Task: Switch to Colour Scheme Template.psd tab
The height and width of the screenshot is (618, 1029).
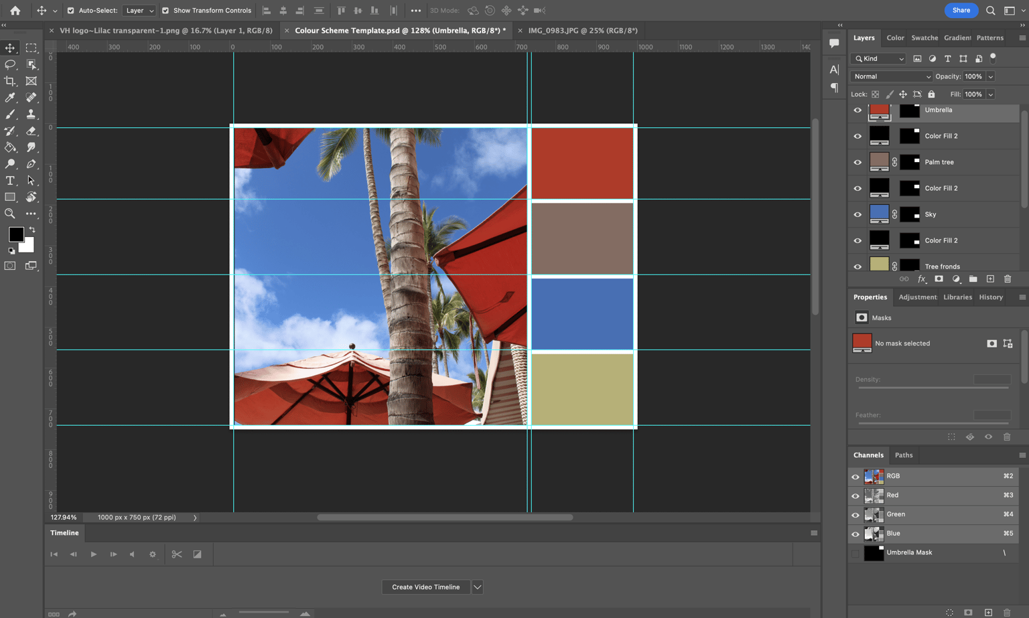Action: pos(400,30)
